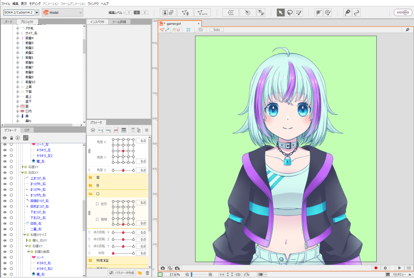Run automatic mesh generation (AUTO)

[202, 12]
